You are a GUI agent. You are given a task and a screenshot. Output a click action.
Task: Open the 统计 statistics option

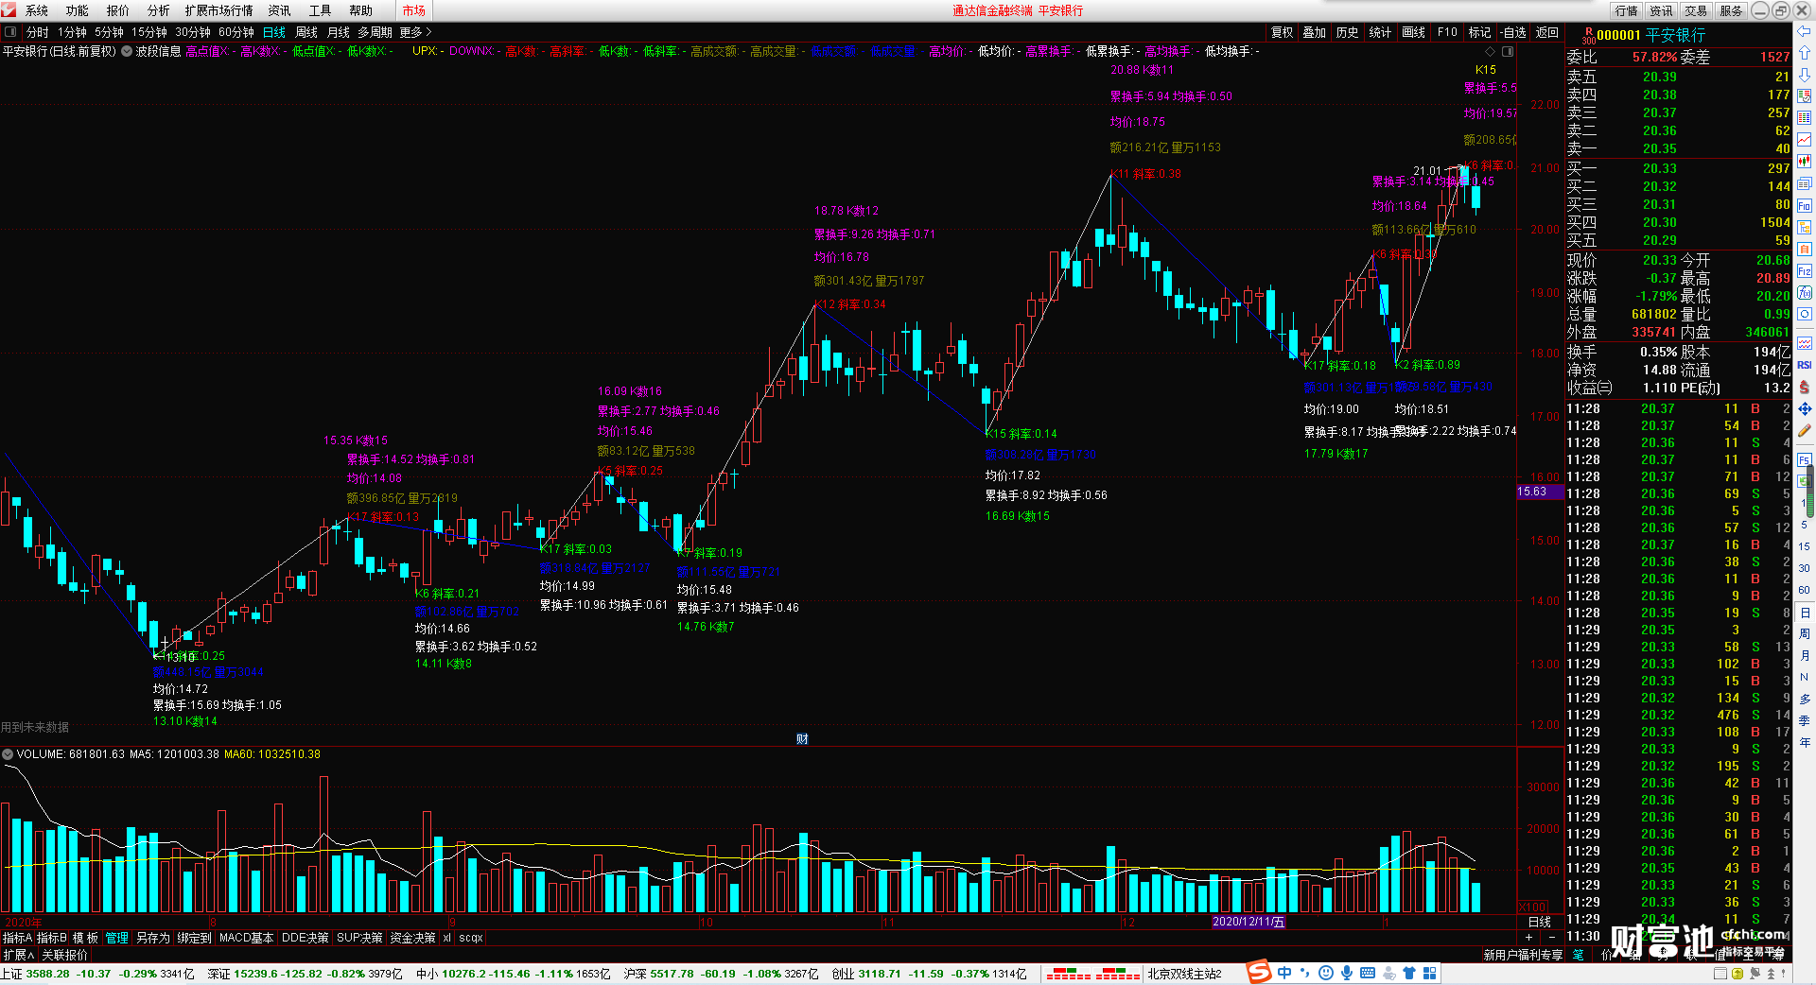pyautogui.click(x=1380, y=32)
